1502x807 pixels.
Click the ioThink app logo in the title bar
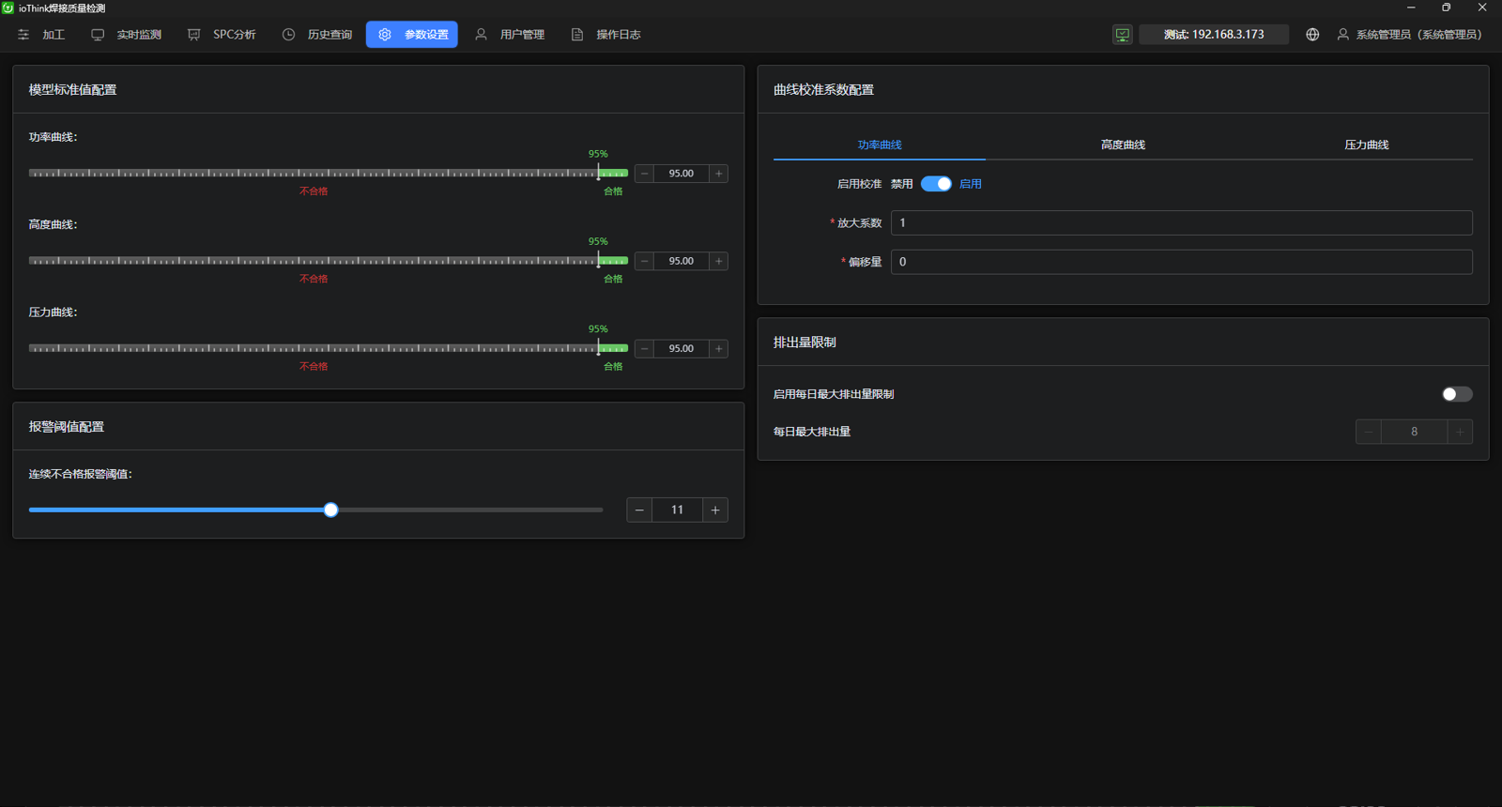tap(8, 8)
